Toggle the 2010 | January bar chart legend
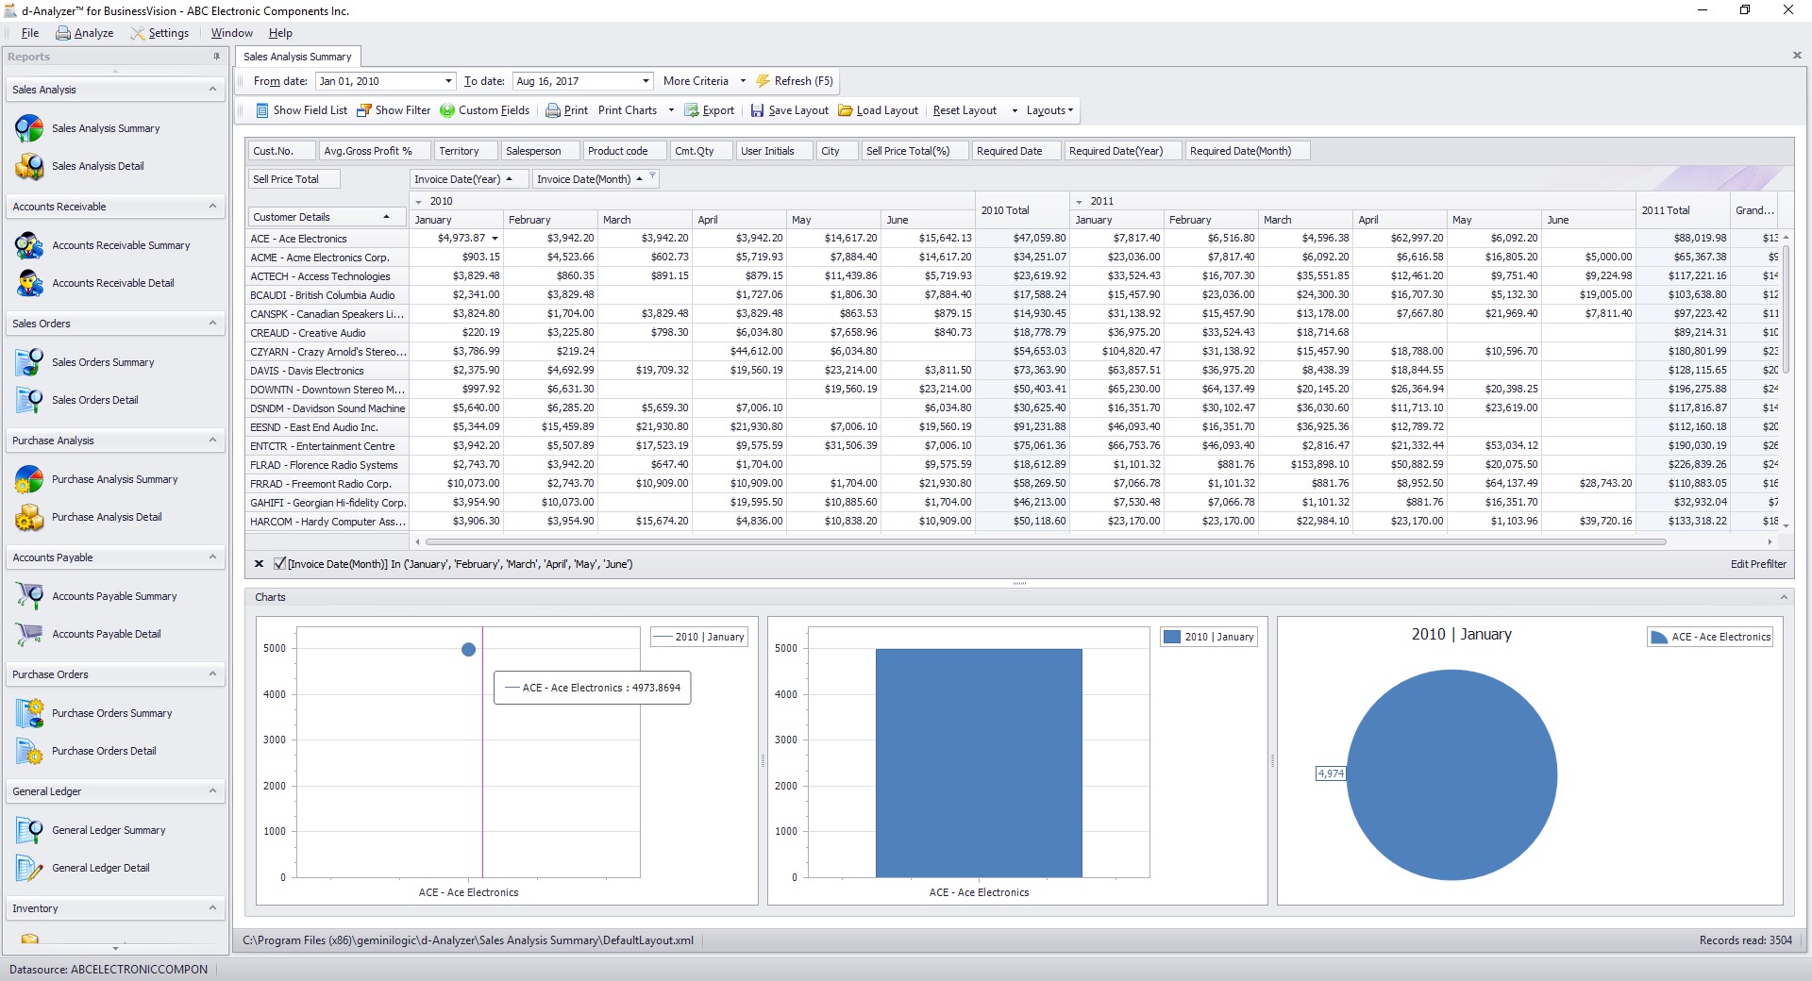 [x=1209, y=637]
